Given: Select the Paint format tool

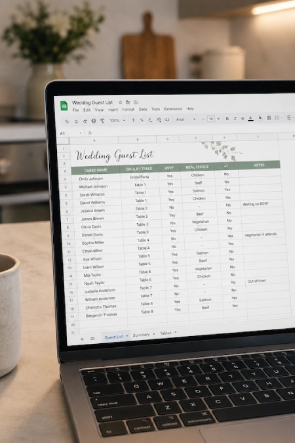Looking at the screenshot, I should click(x=102, y=121).
